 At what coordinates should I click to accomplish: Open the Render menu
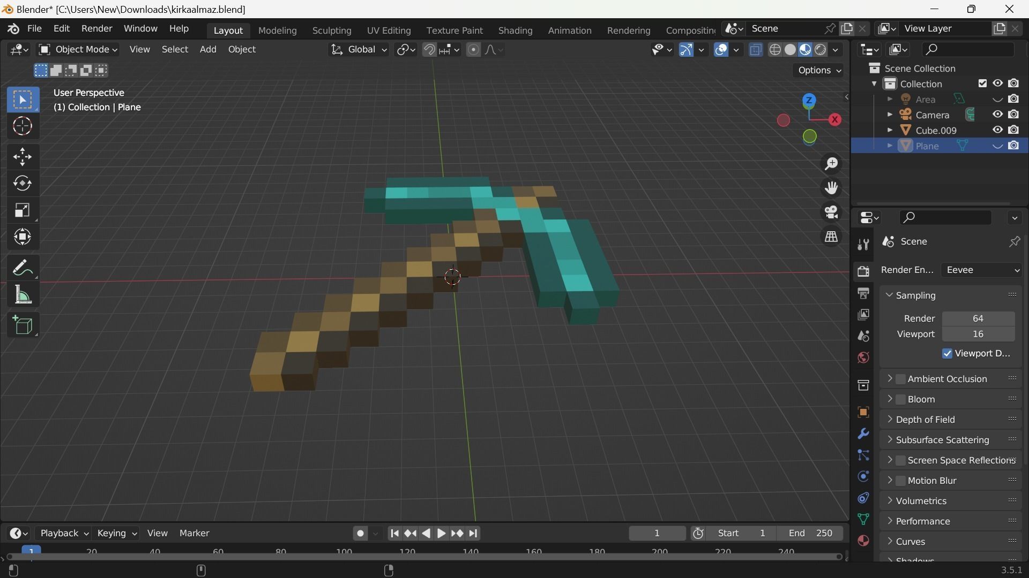tap(96, 28)
